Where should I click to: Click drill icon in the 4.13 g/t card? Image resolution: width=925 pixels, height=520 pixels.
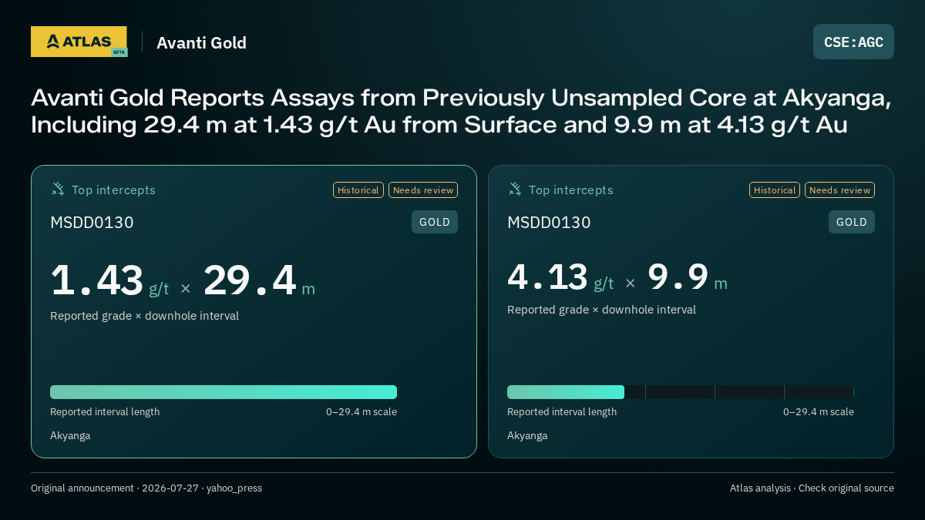click(515, 189)
